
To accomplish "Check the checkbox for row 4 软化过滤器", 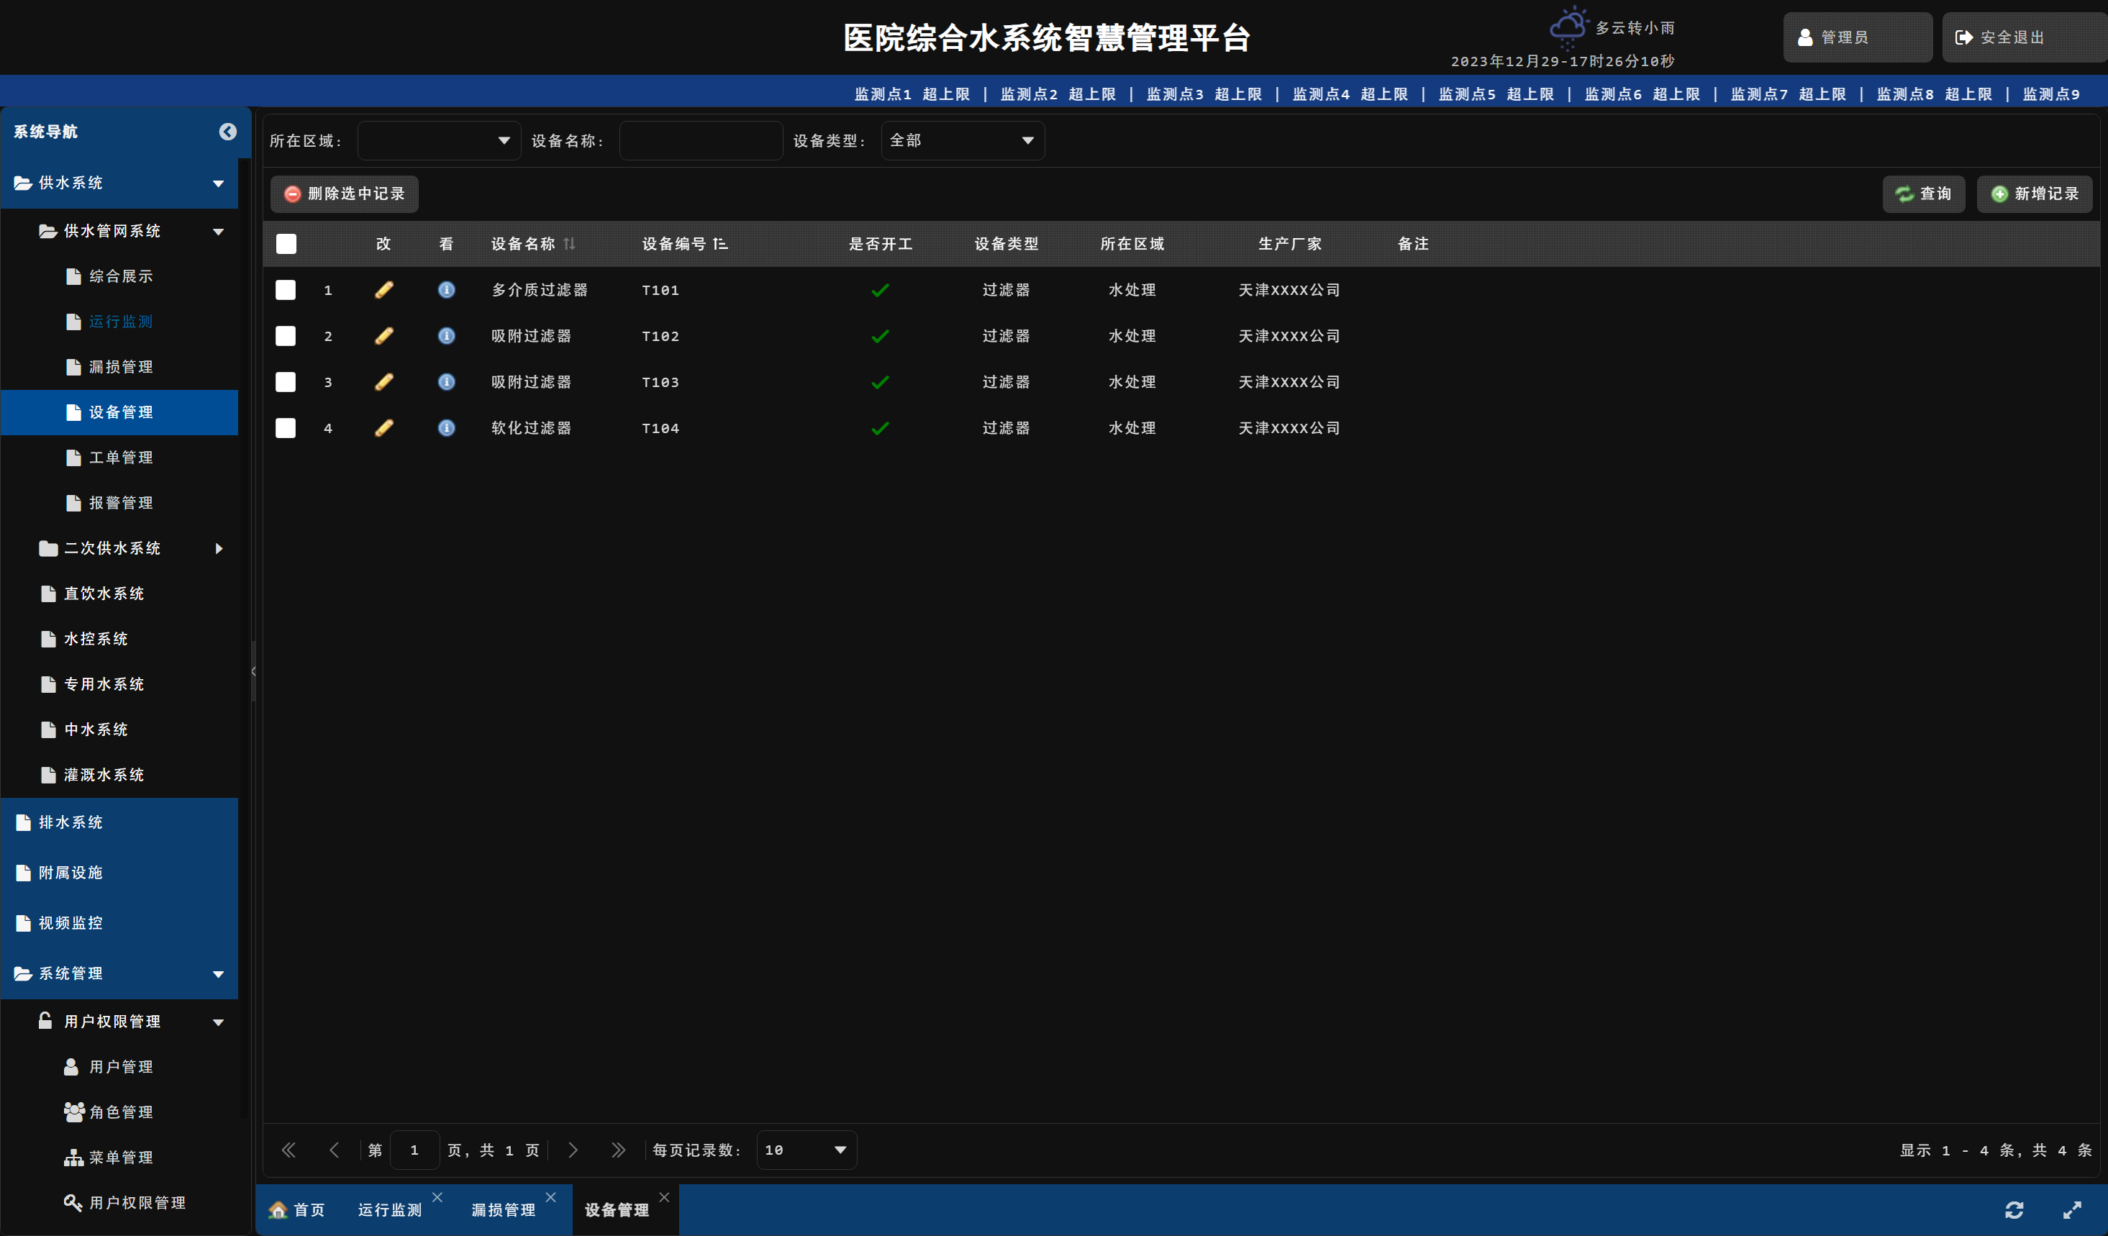I will coord(286,428).
